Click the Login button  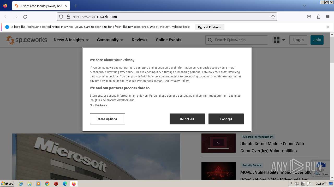click(298, 40)
